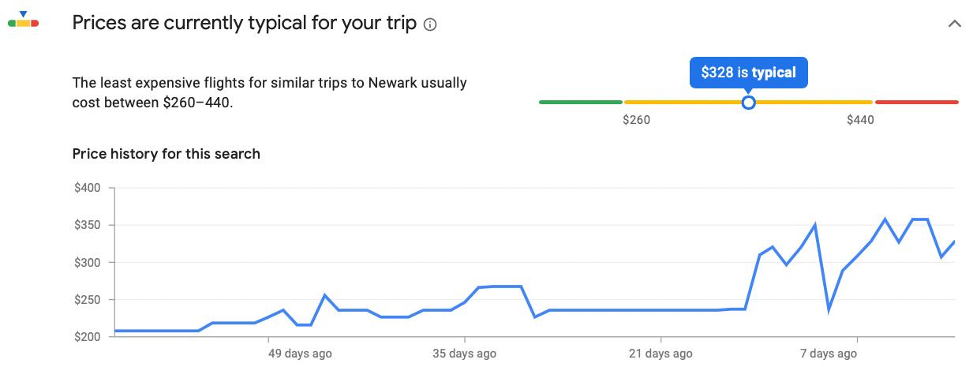Screen dimensions: 973x367
Task: Click the price insights gauge icon
Action: (23, 21)
